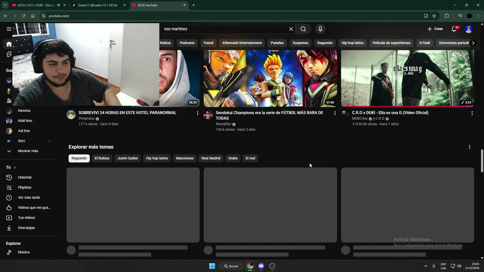Click the page vertical scrollbar thumb
484x272 pixels.
pyautogui.click(x=482, y=161)
